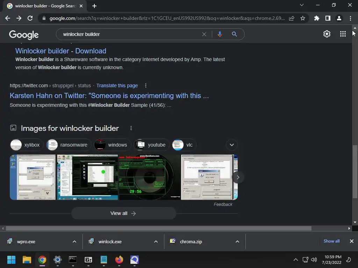Open volume control in tray
Image resolution: width=358 pixels, height=268 pixels.
(x=314, y=260)
